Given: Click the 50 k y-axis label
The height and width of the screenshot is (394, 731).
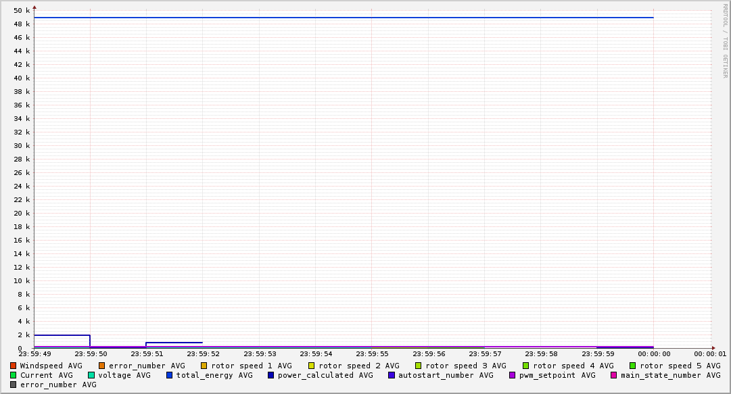Looking at the screenshot, I should (x=22, y=11).
